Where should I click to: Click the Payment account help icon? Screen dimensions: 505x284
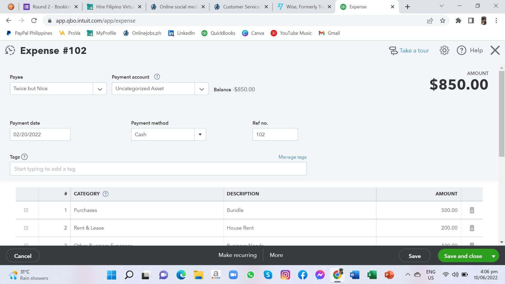[x=157, y=77]
